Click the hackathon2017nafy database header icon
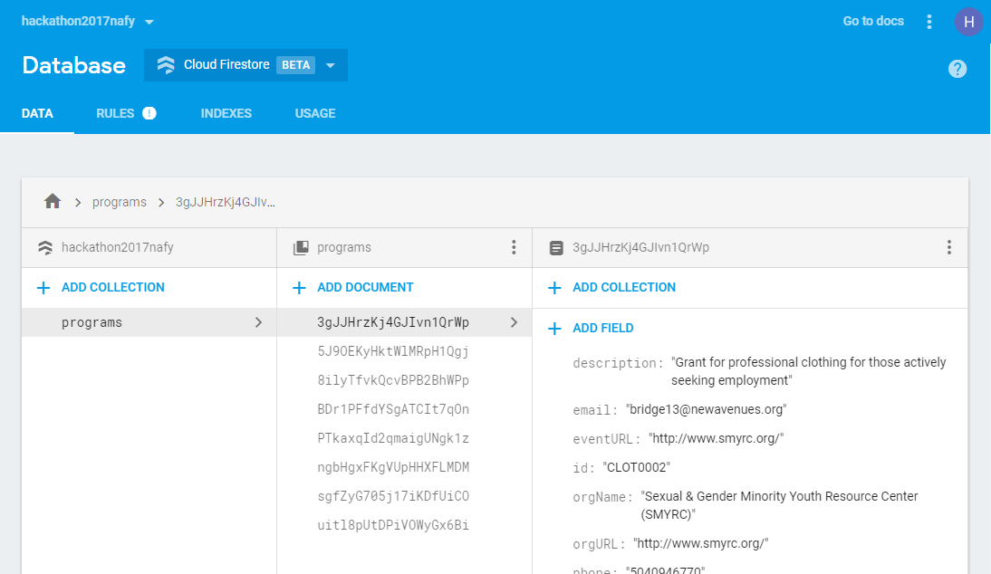The image size is (991, 574). pos(45,247)
